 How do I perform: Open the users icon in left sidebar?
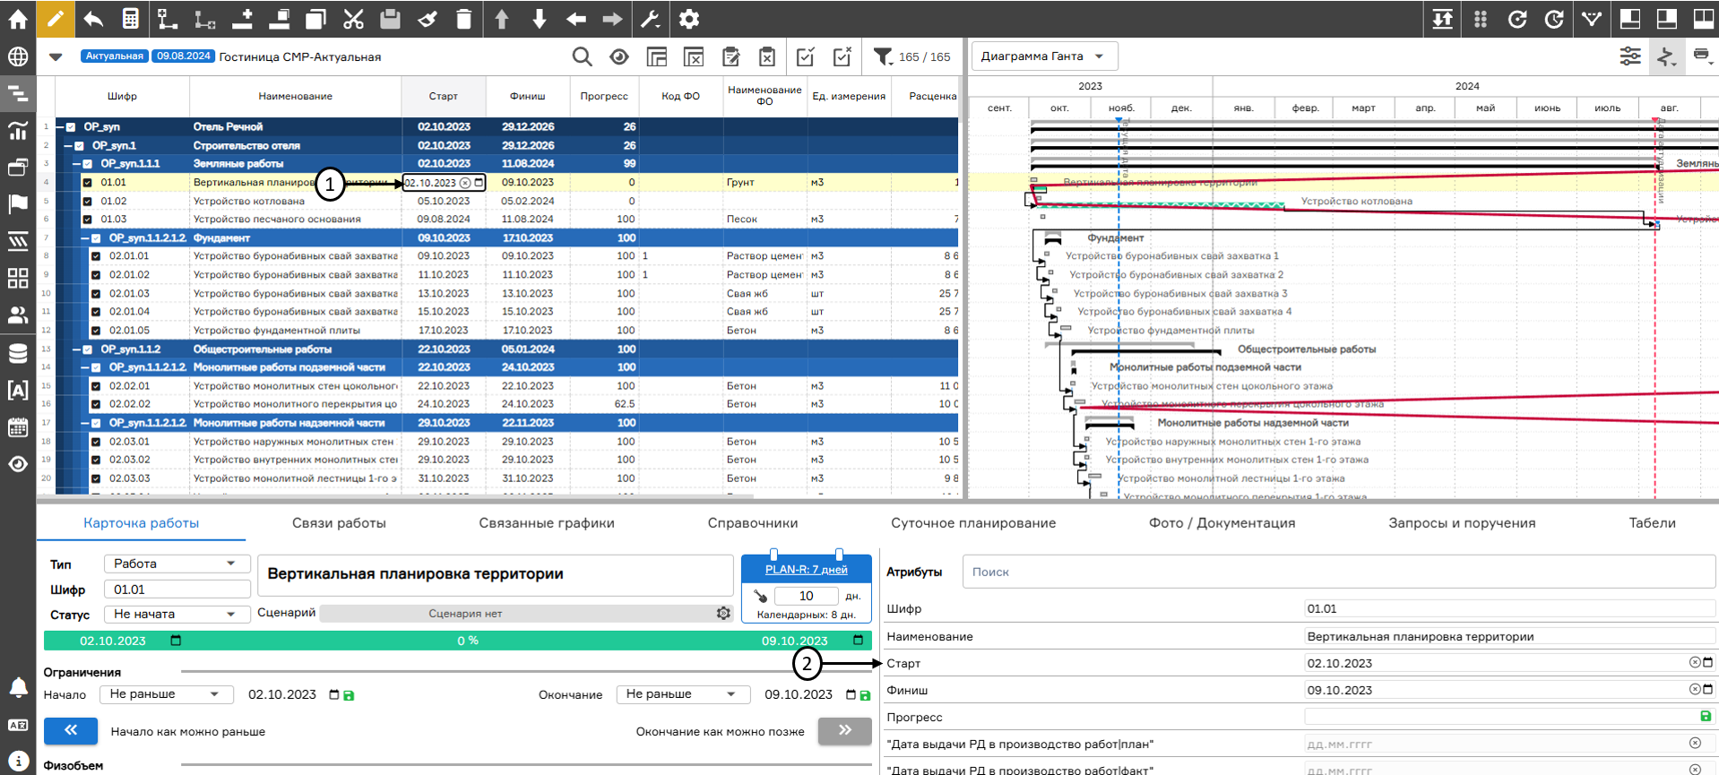click(18, 315)
